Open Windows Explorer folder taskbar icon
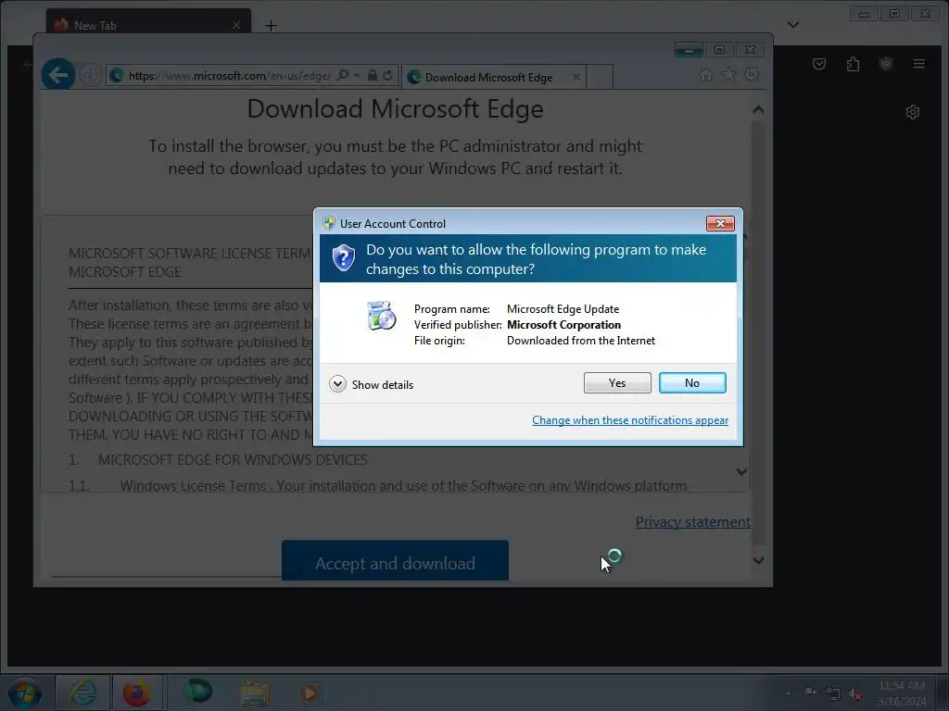The height and width of the screenshot is (711, 949). (x=255, y=692)
